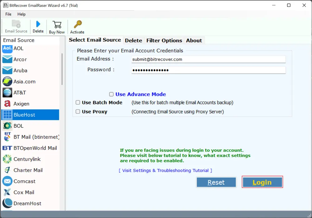Click the Email Source panel header
312x218 pixels.
tap(19, 40)
